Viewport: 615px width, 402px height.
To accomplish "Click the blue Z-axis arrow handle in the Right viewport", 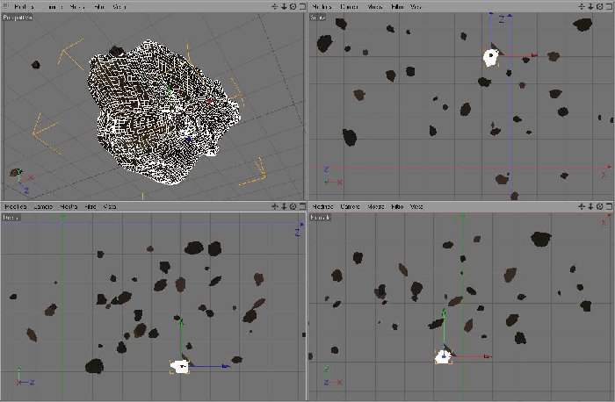I will tap(226, 366).
